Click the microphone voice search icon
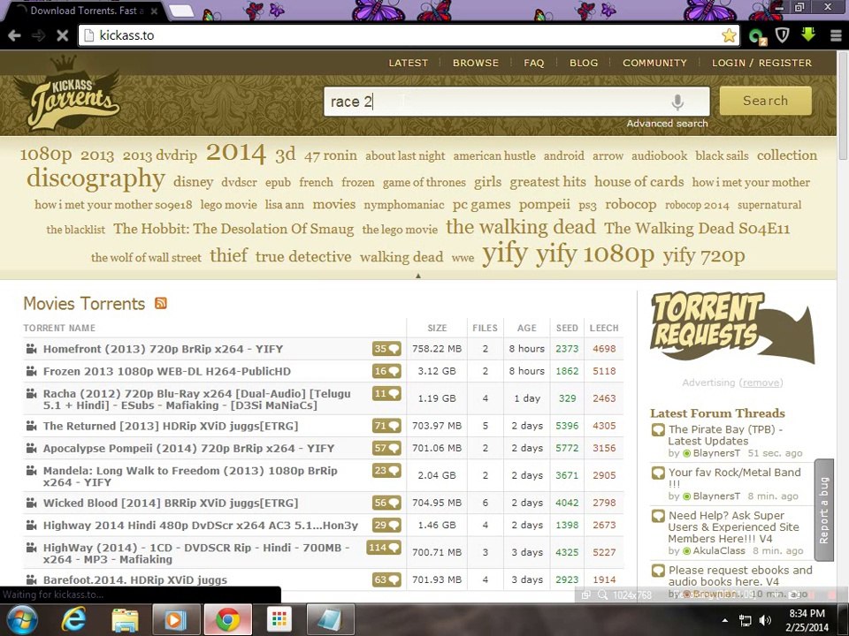849x636 pixels. [x=677, y=101]
